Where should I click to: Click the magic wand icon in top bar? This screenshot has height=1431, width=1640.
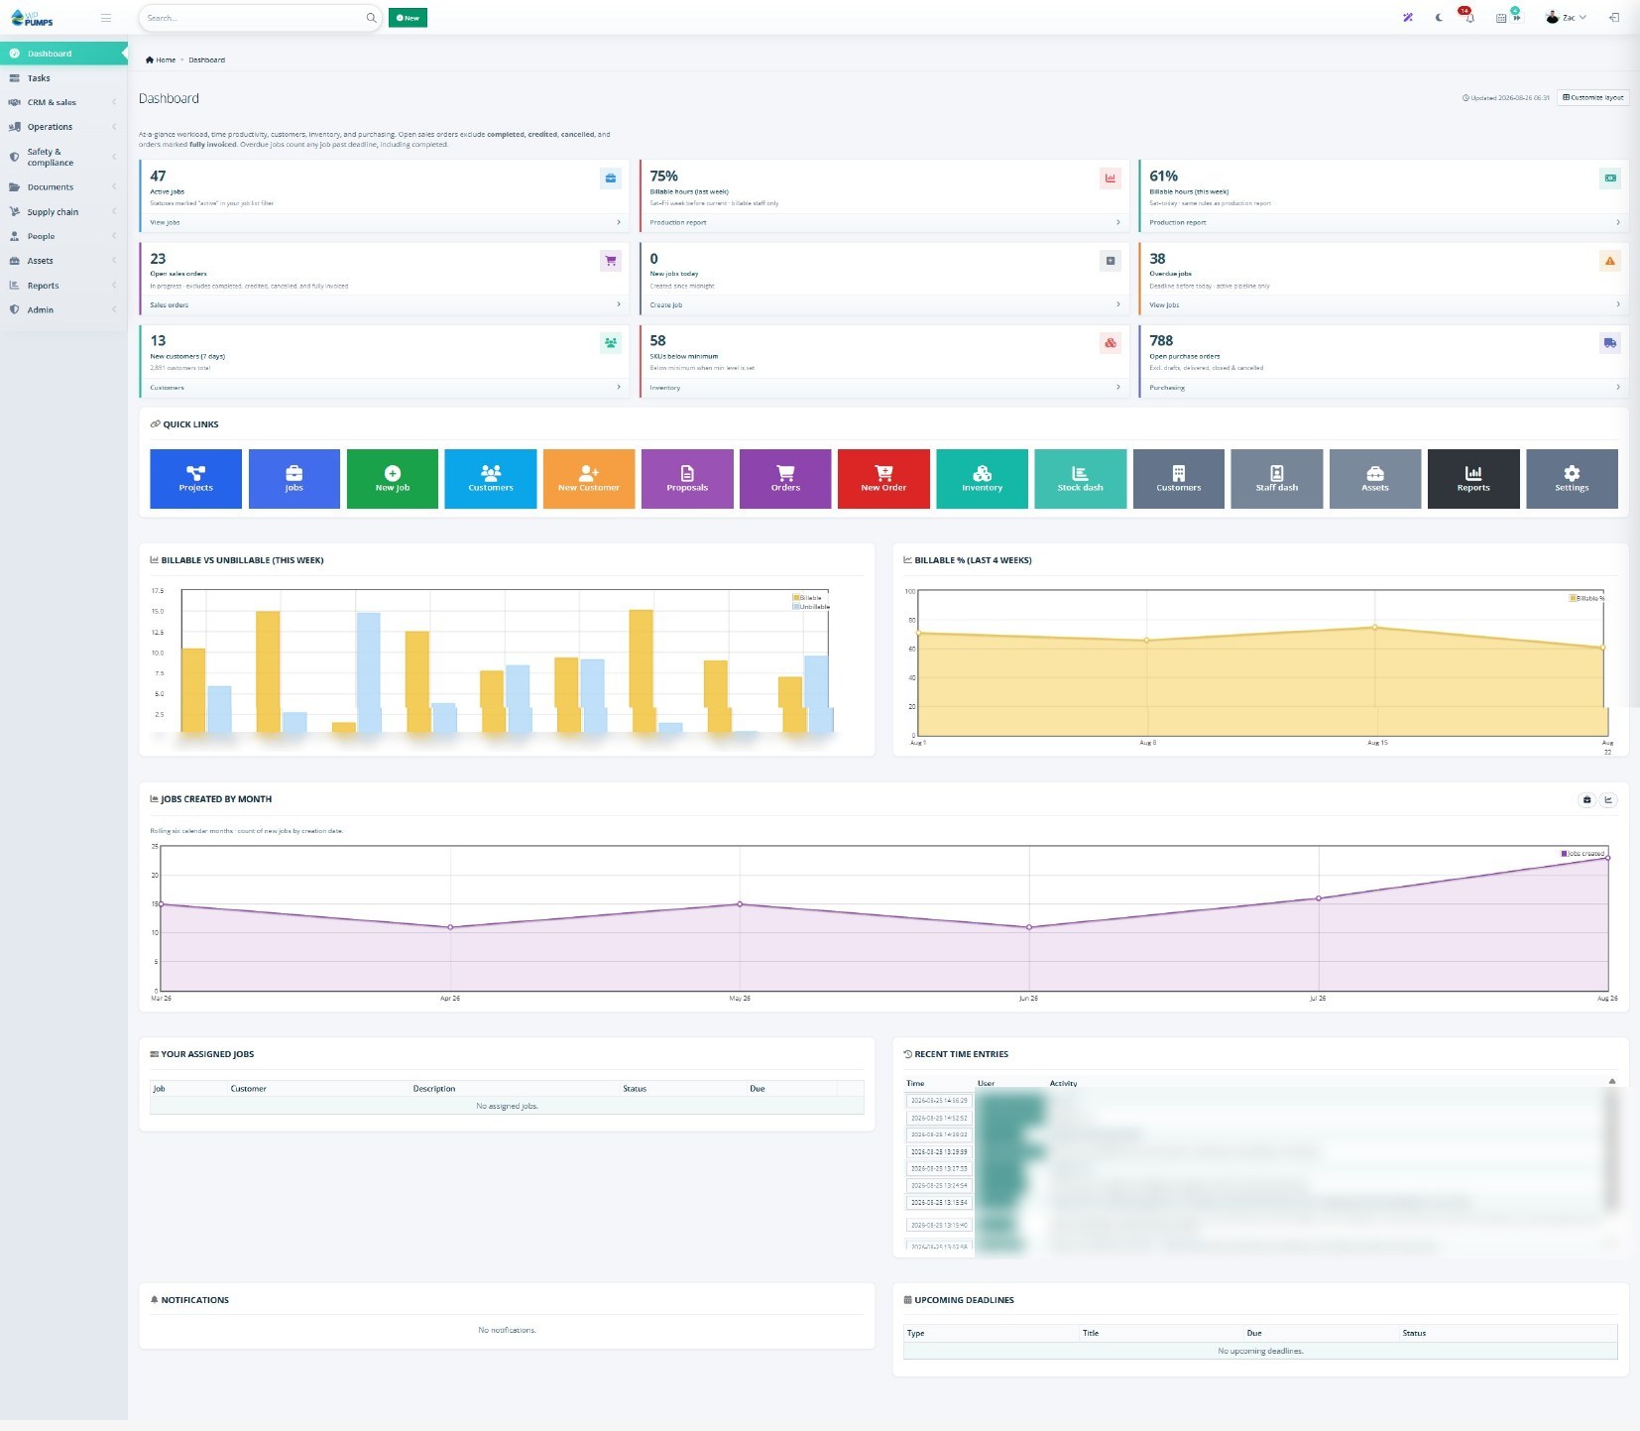point(1407,18)
